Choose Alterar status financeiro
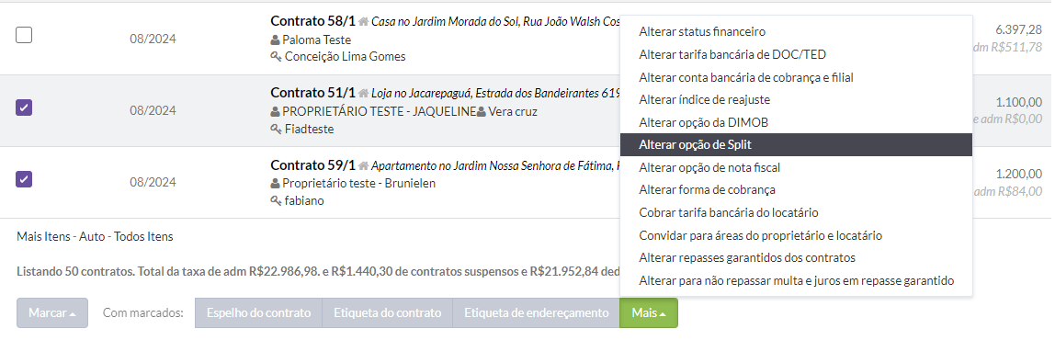 pyautogui.click(x=796, y=31)
